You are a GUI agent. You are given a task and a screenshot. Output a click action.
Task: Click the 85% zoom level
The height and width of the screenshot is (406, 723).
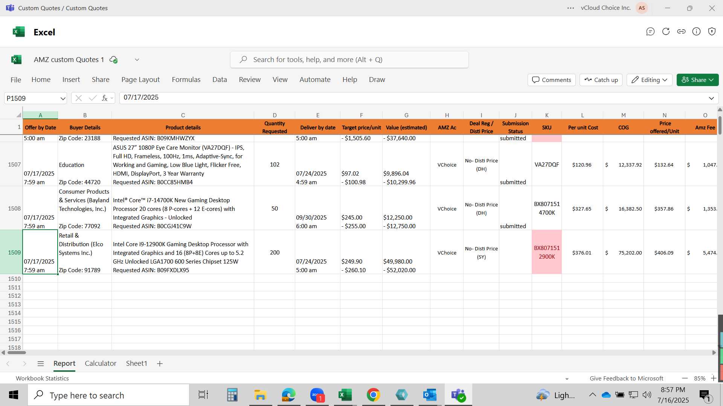coord(700,379)
